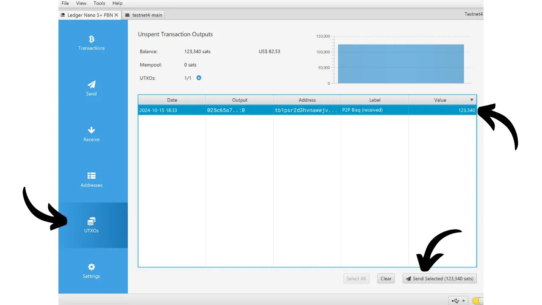Viewport: 542px width, 305px height.
Task: Click the Balance: label
Action: (x=149, y=52)
